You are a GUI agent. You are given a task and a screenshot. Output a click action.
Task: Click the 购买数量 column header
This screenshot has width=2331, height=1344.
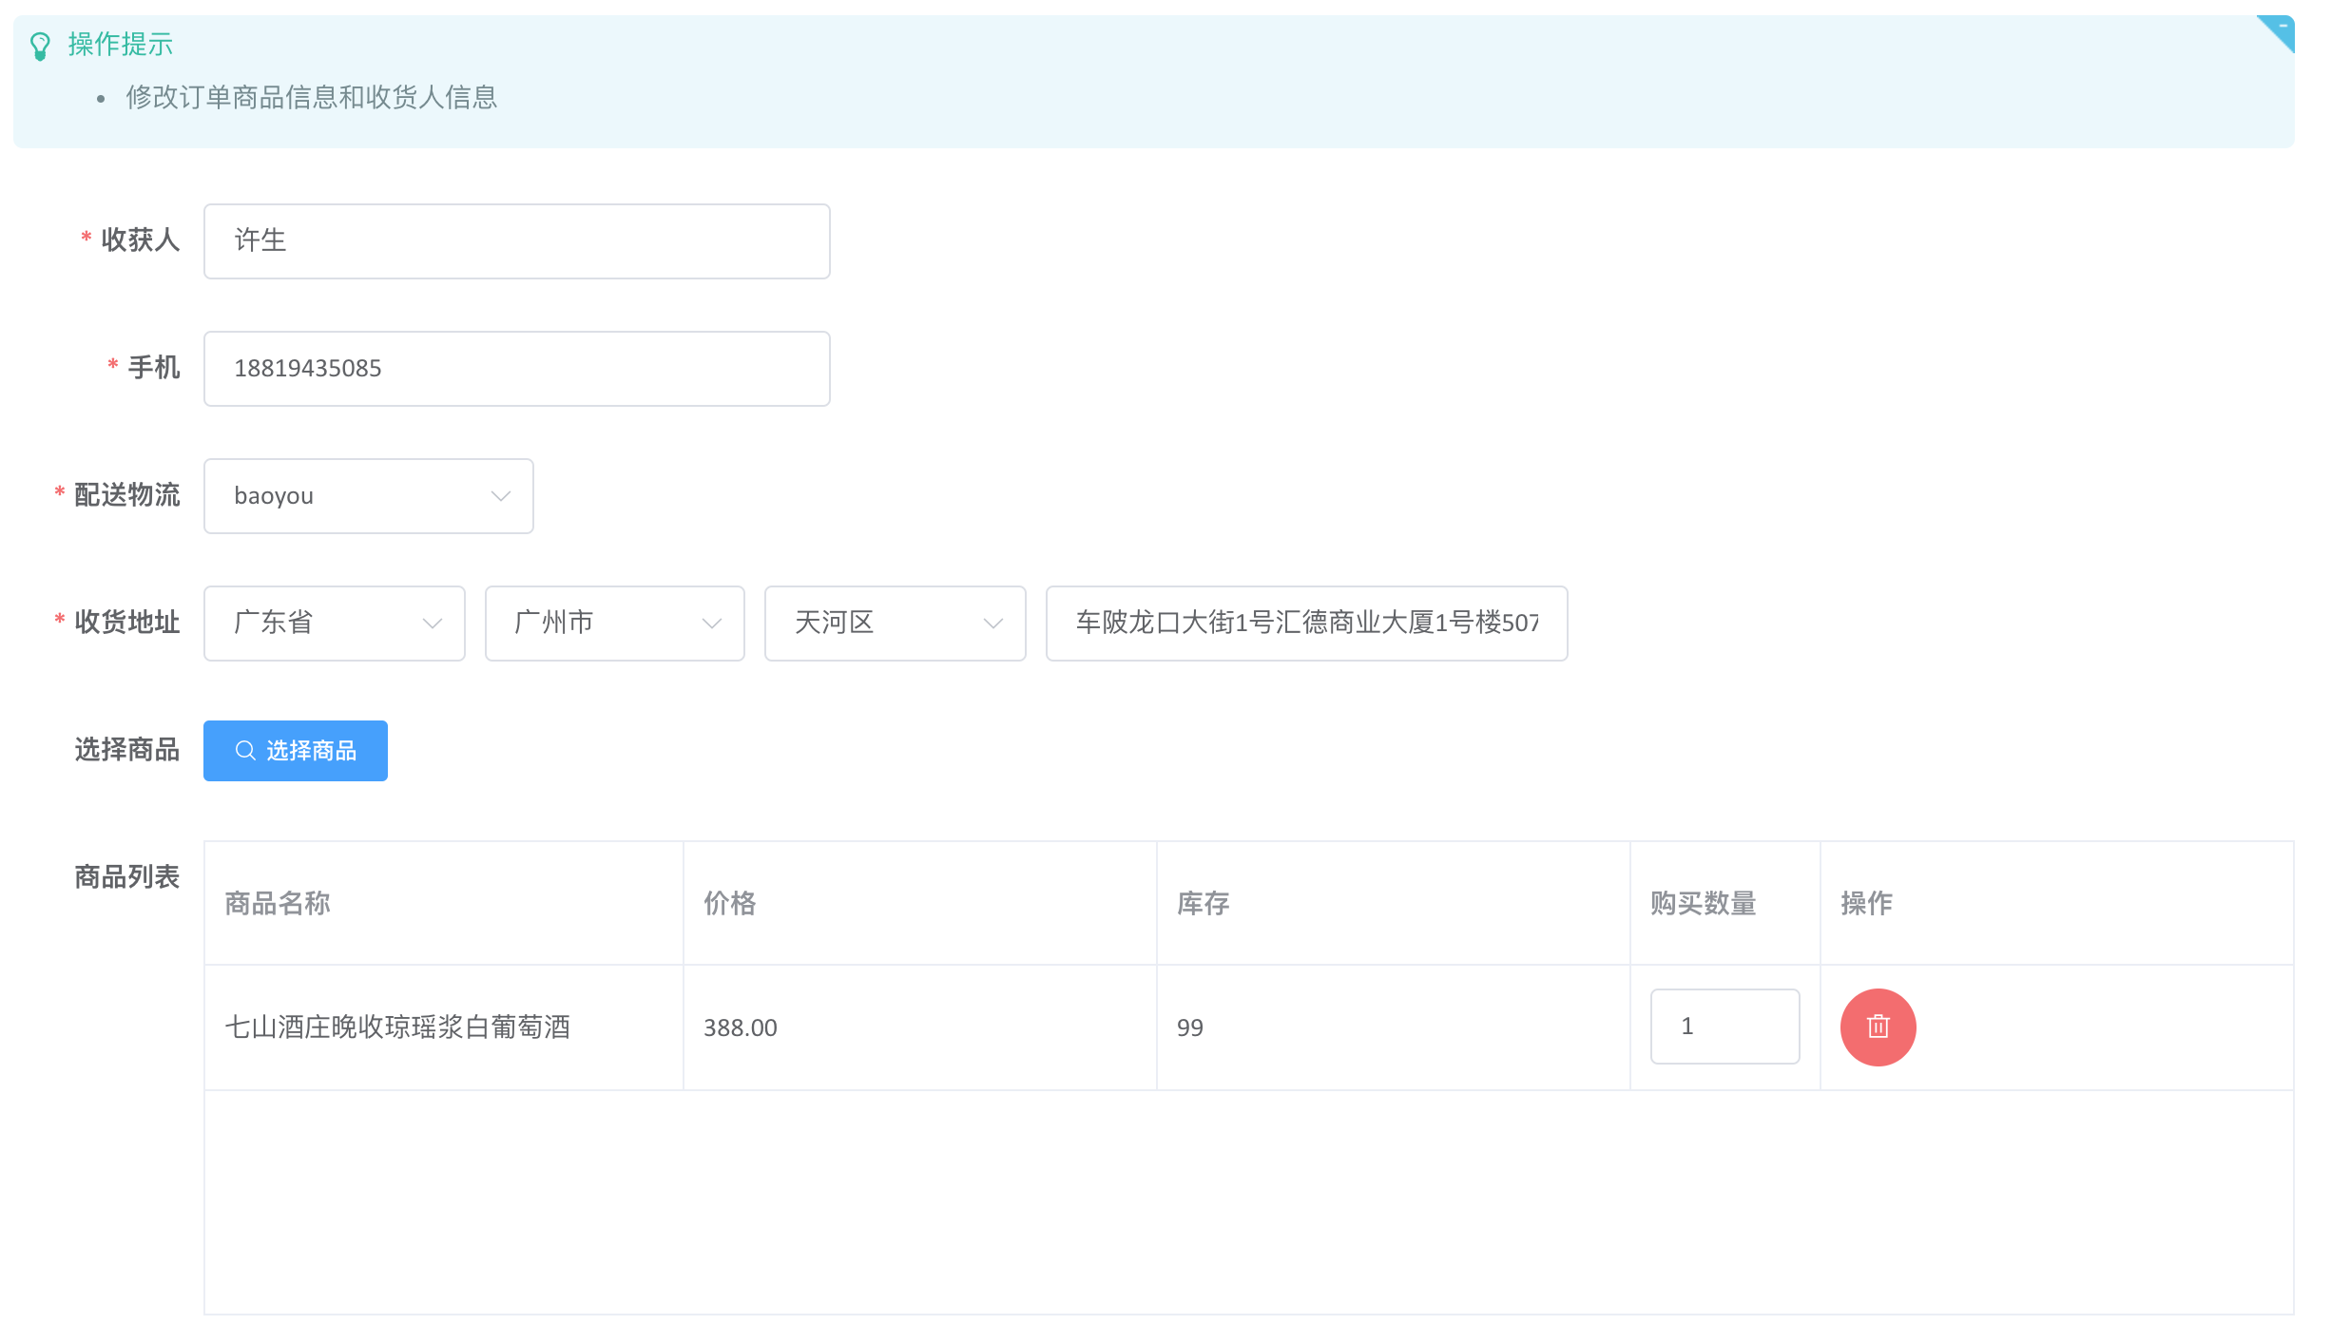coord(1703,903)
